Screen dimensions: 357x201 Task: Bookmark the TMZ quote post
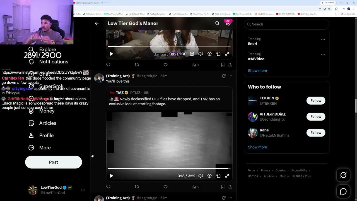[x=223, y=187]
